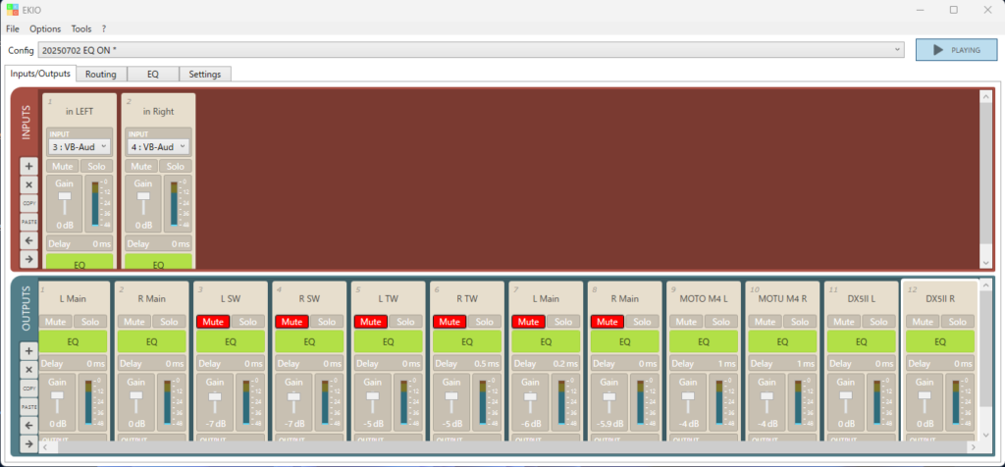The height and width of the screenshot is (467, 1005).
Task: Move input channel right with right arrow icon
Action: coord(28,259)
